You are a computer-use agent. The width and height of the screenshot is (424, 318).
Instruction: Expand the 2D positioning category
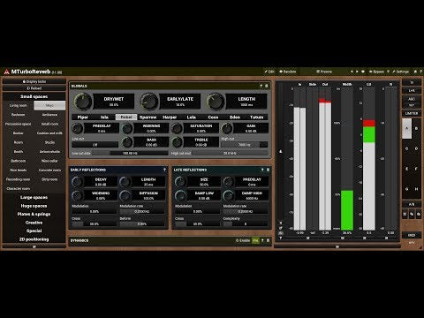tap(34, 239)
